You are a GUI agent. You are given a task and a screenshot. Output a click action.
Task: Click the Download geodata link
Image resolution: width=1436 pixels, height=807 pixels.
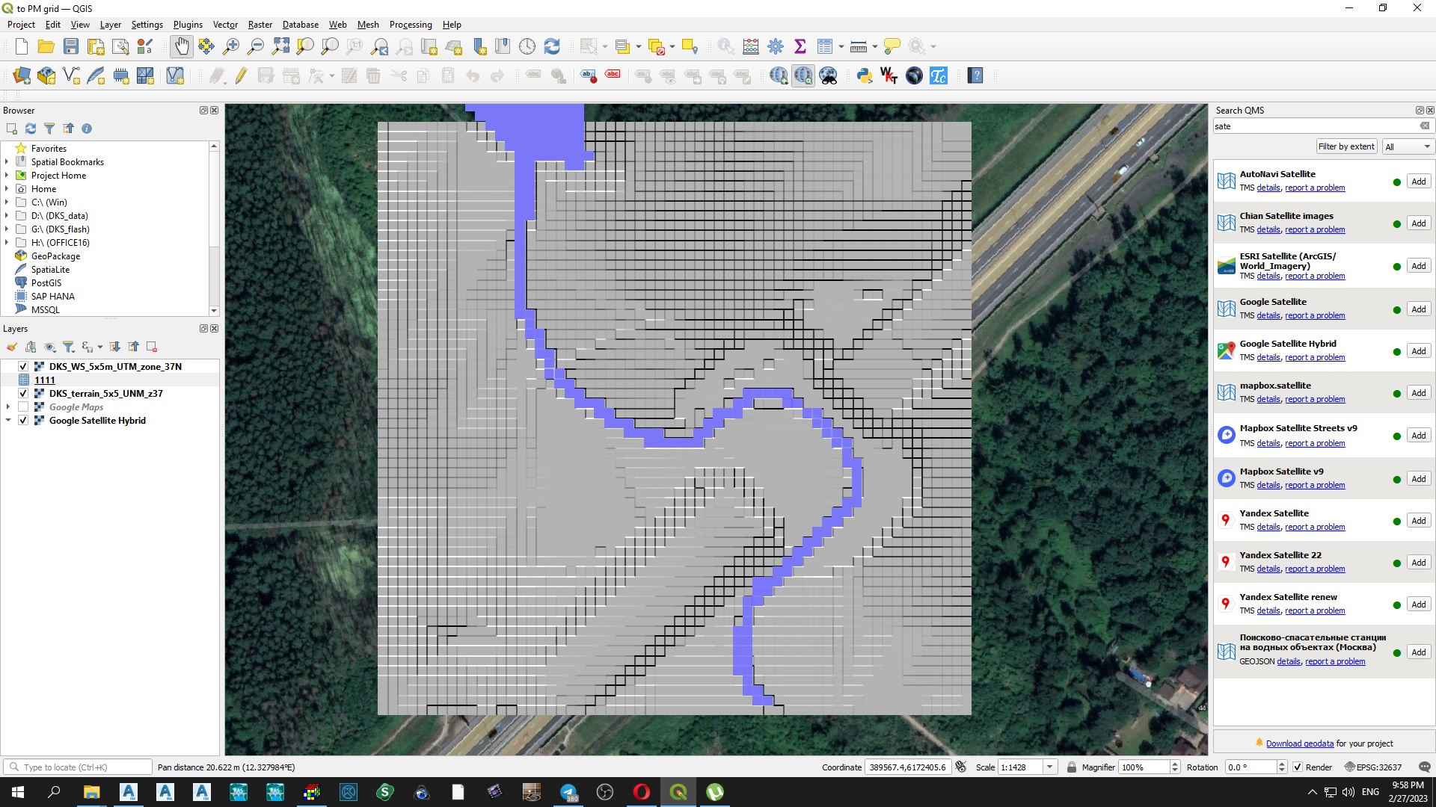[x=1299, y=743]
